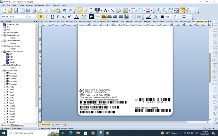Zoom in on the label
Screen dimensions: 218x136
(x=159, y=11)
